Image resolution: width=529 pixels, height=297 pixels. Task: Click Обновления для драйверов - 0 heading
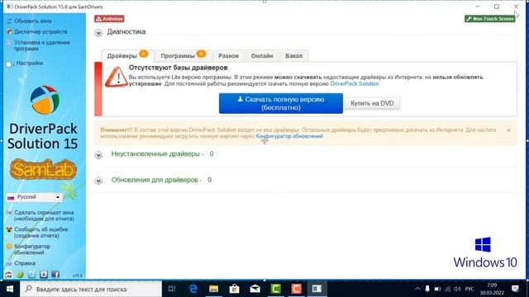161,180
